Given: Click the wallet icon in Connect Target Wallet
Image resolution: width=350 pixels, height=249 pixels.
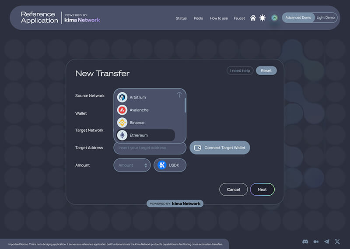Looking at the screenshot, I should coord(198,147).
